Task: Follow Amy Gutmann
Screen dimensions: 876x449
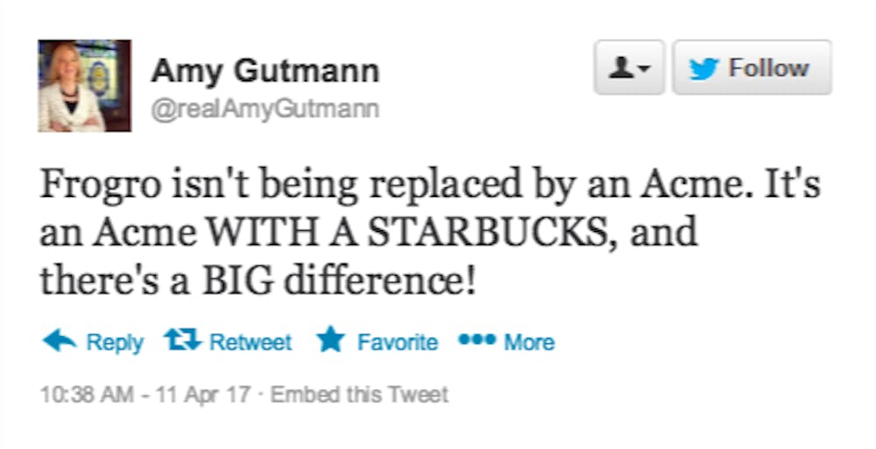Action: [752, 67]
